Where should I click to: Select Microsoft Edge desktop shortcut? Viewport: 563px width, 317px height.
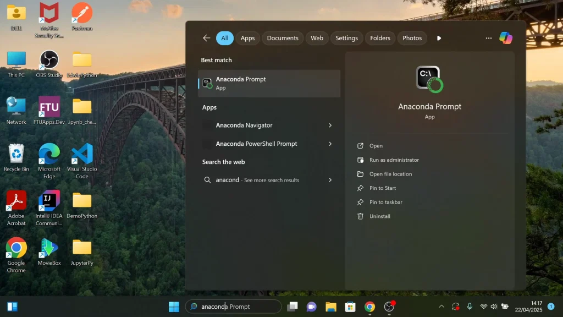click(49, 161)
